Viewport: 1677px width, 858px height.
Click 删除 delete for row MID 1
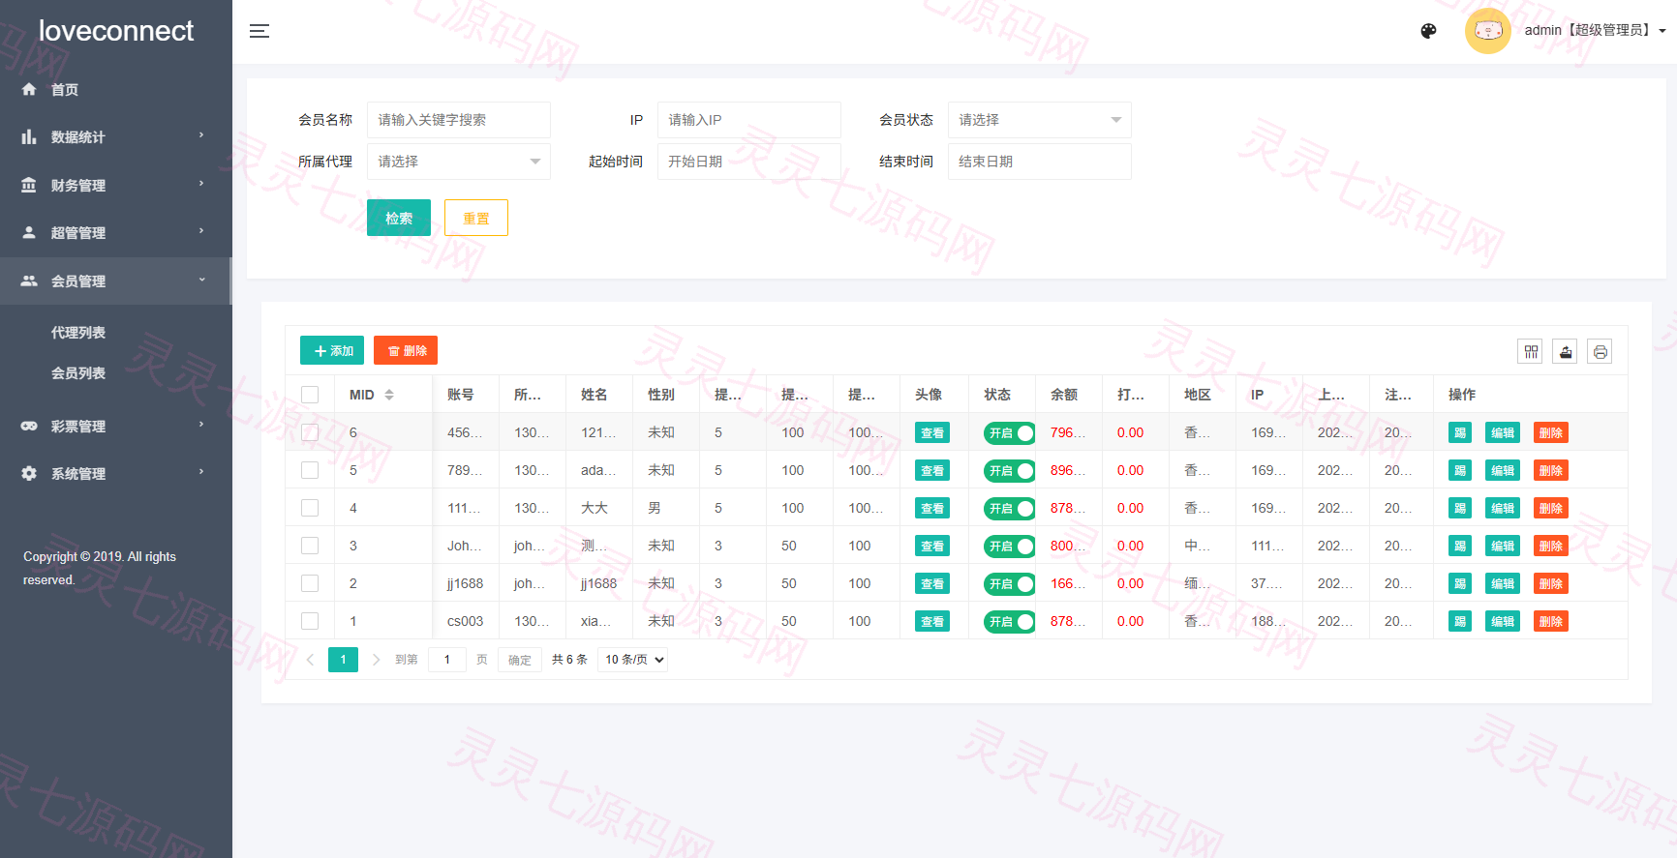pos(1551,621)
